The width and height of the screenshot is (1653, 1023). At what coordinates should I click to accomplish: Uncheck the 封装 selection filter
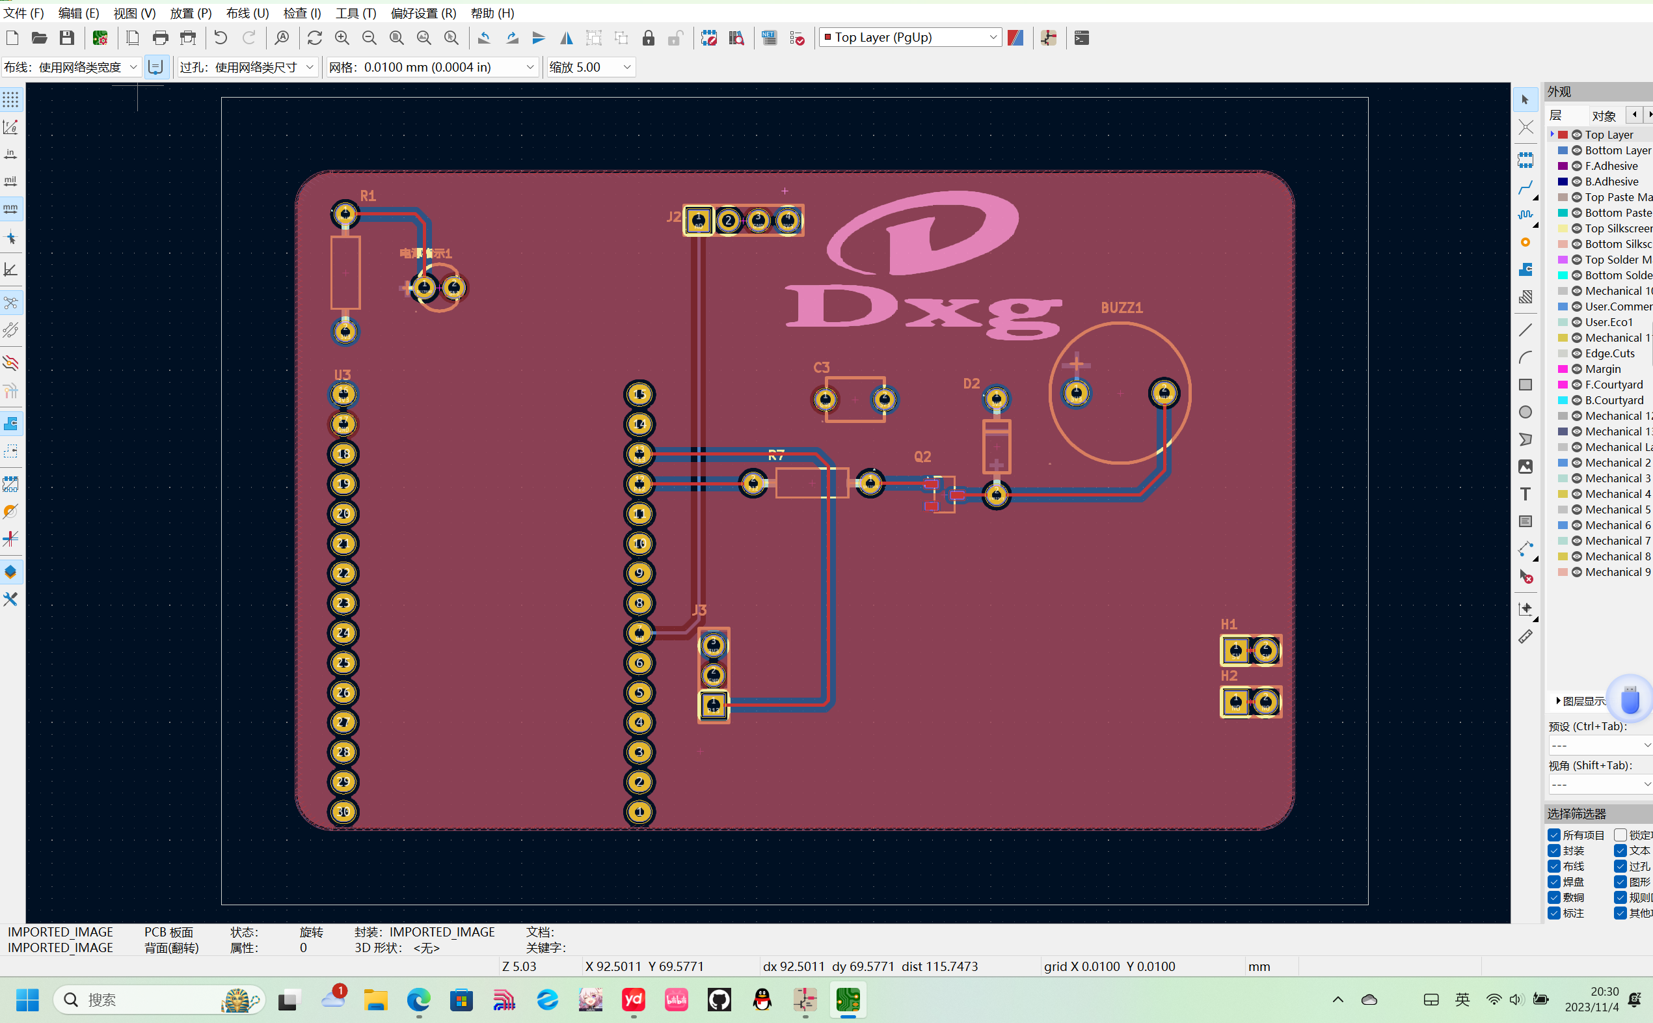1554,851
